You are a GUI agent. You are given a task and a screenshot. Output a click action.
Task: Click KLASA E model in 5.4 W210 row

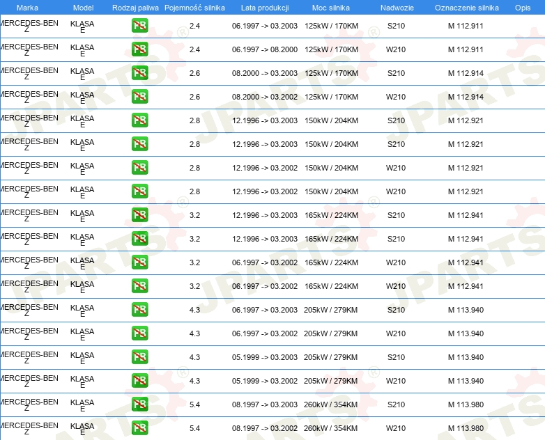[x=82, y=429]
